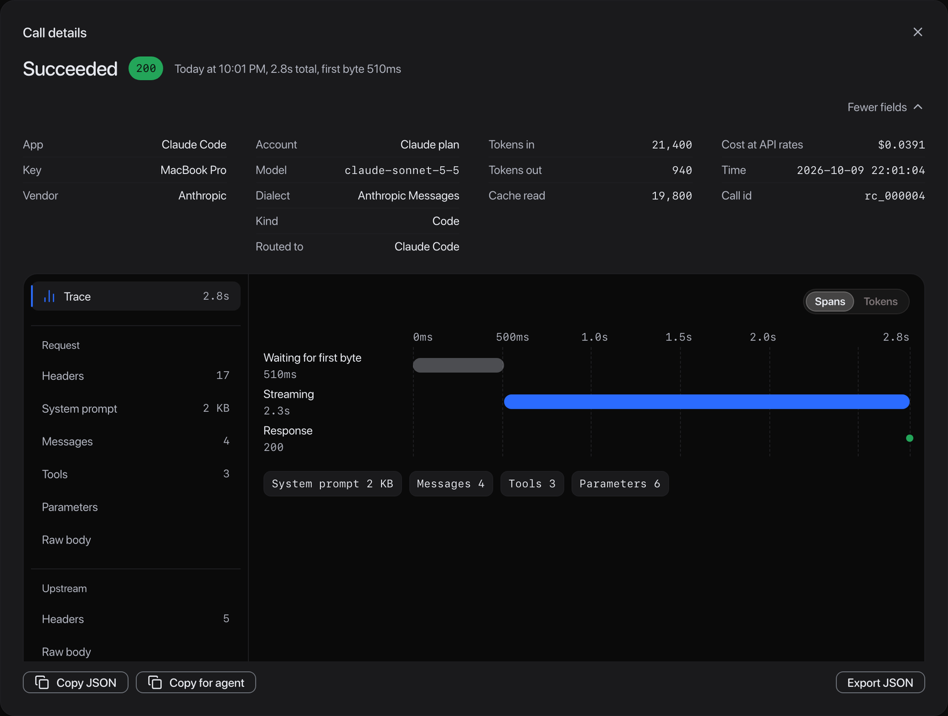Click the green 200 status badge

coord(146,69)
